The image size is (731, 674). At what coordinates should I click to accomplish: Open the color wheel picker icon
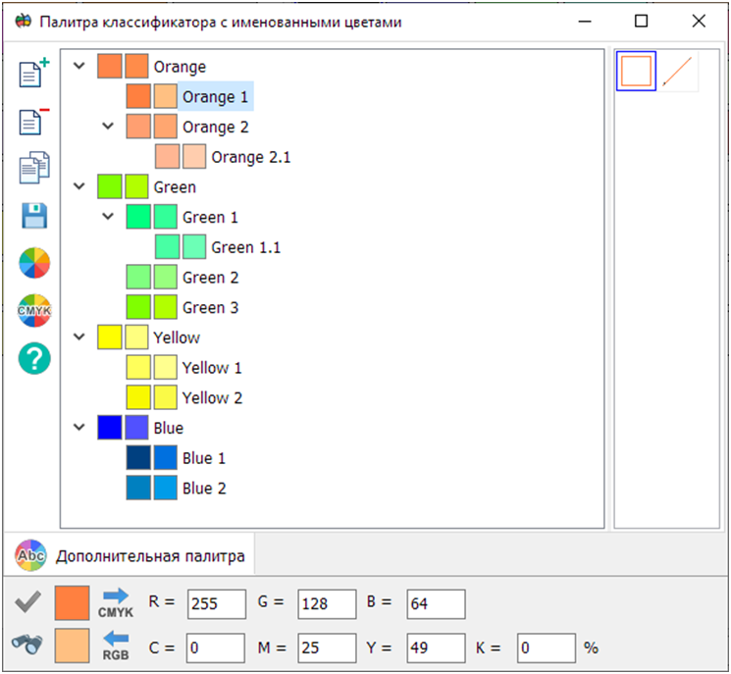[35, 263]
